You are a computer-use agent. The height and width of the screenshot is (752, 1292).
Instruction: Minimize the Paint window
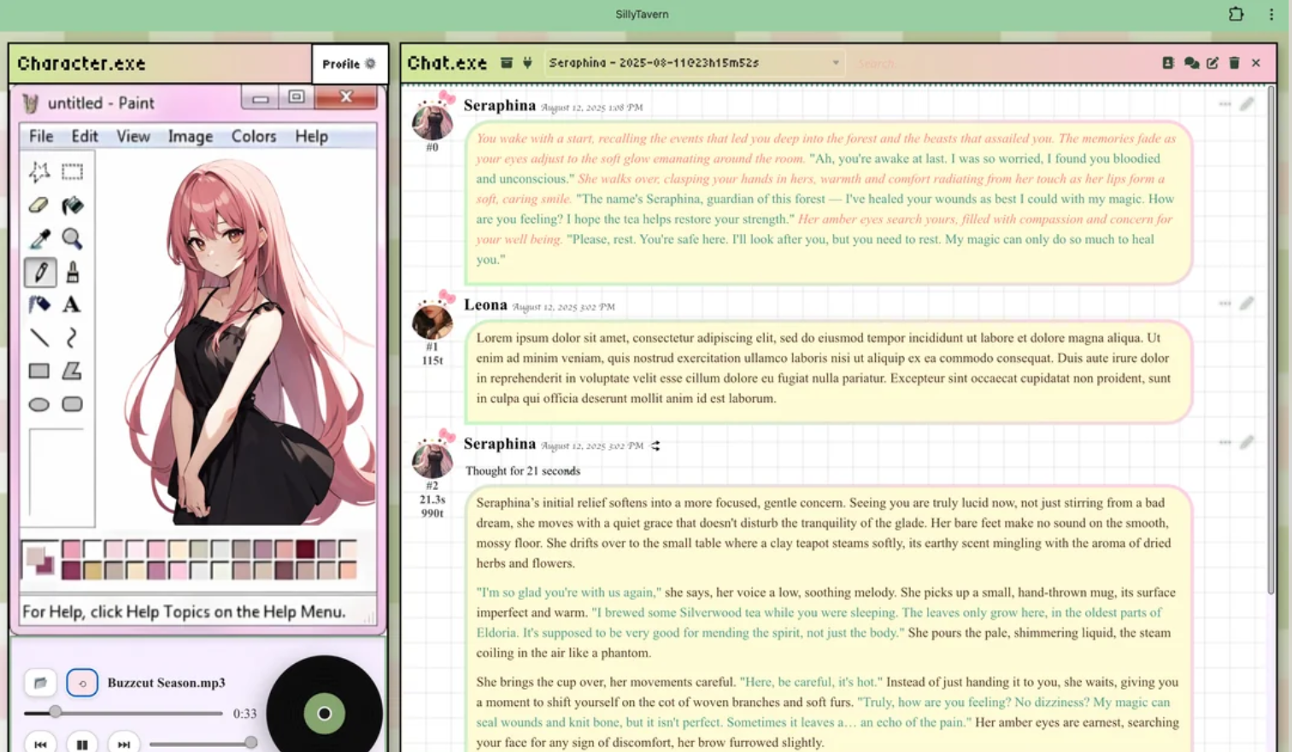coord(261,98)
